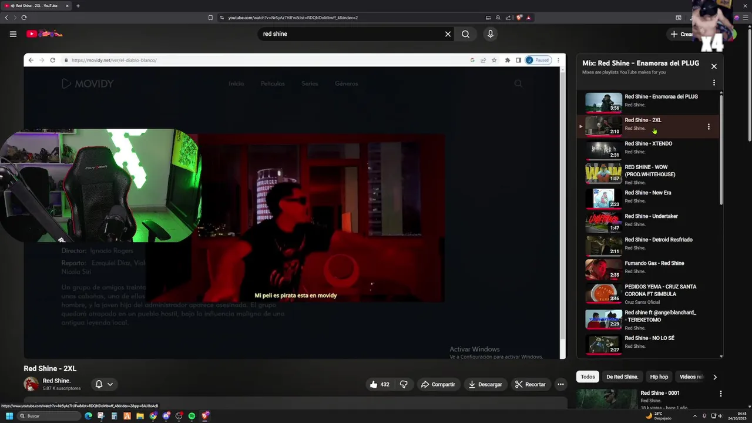
Task: Start voice search with the microphone
Action: coord(491,34)
